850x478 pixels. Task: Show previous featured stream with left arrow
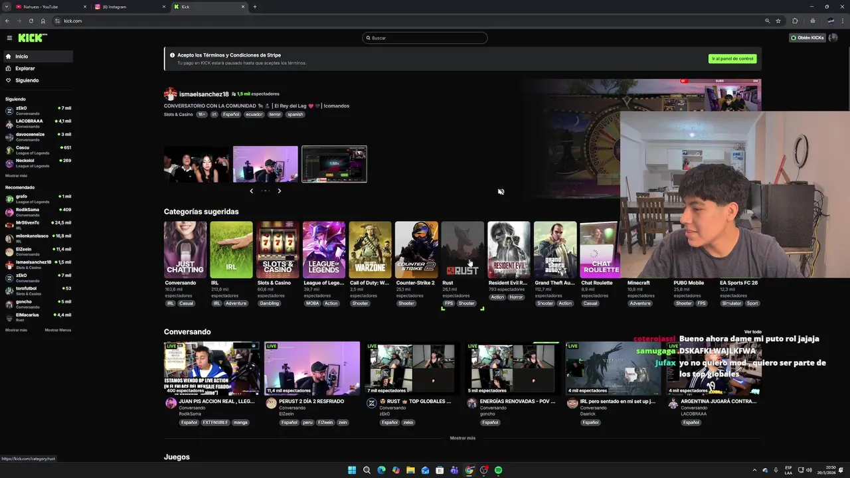click(251, 191)
